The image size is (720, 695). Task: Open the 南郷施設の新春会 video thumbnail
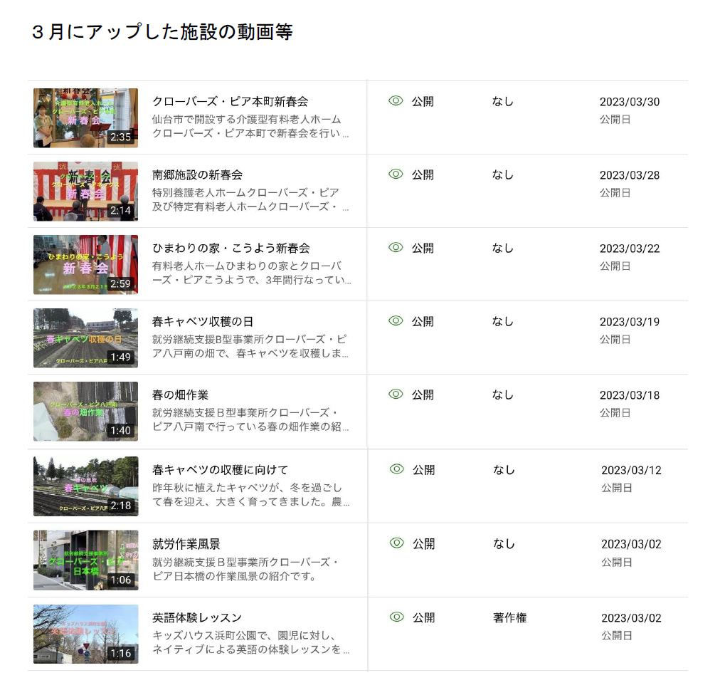pyautogui.click(x=85, y=192)
